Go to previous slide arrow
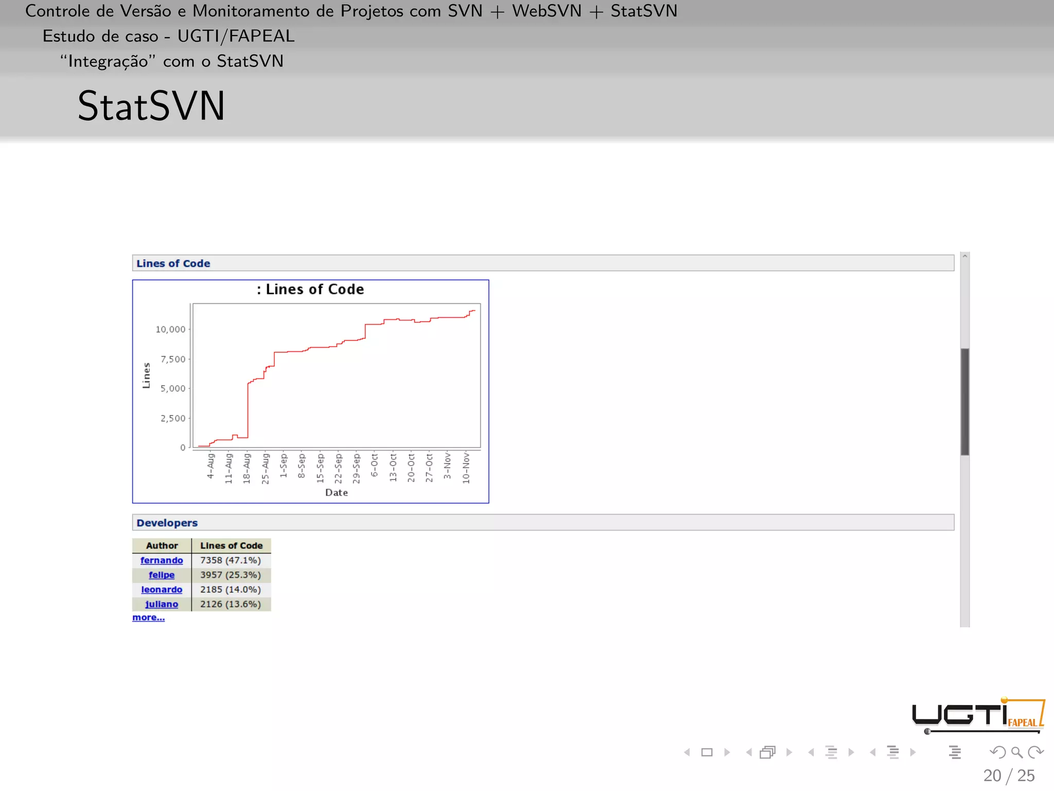The height and width of the screenshot is (791, 1054). click(x=687, y=752)
